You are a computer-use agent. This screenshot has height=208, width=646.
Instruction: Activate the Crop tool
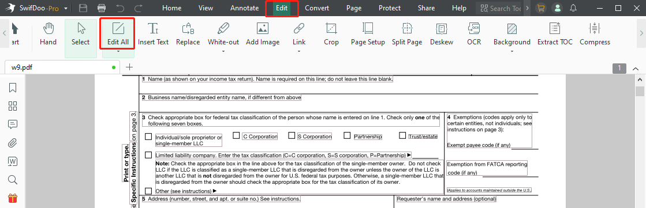(331, 34)
